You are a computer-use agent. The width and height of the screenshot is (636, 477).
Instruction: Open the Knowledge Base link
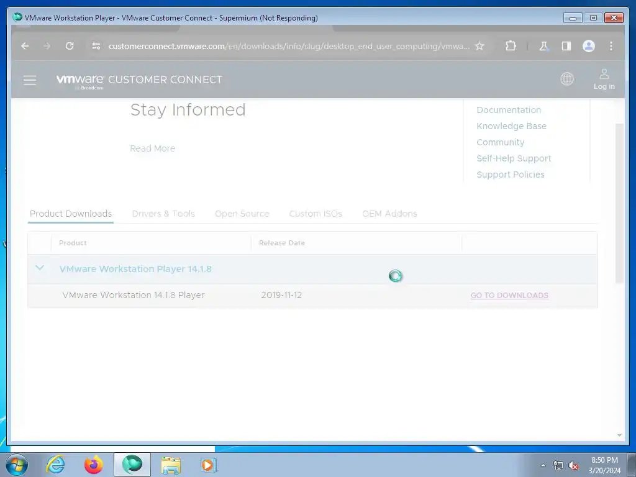click(511, 126)
